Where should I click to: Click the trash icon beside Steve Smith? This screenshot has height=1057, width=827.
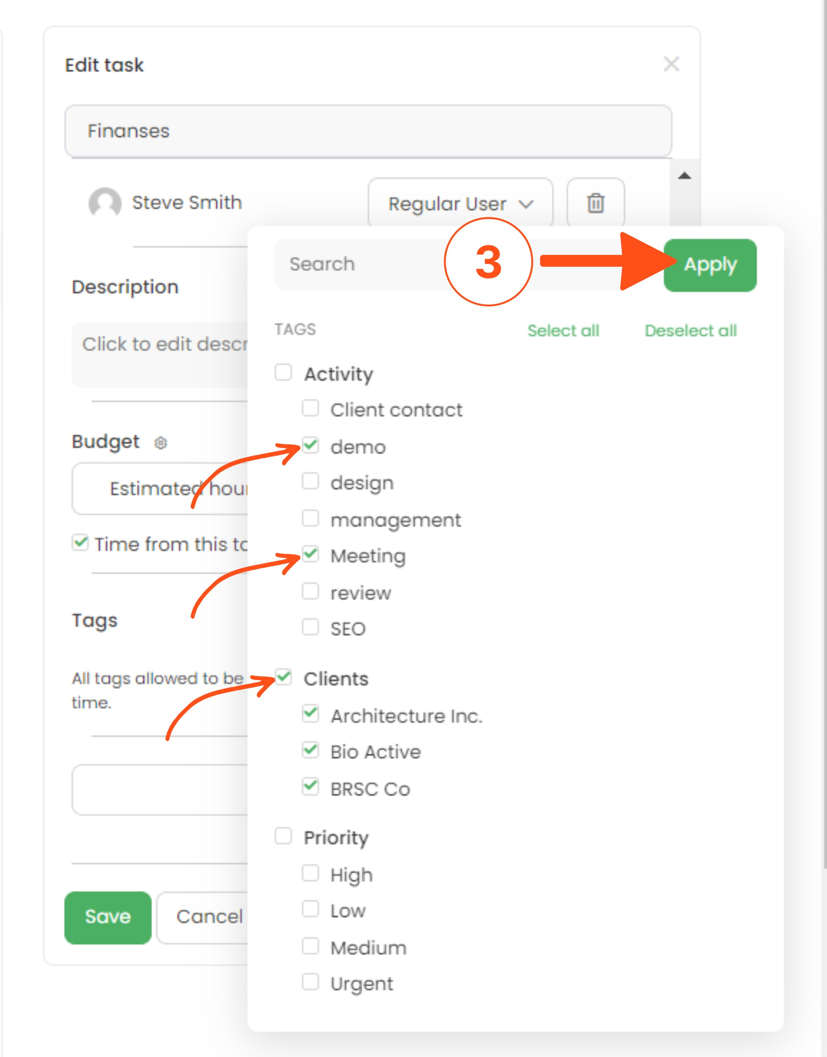(x=595, y=203)
